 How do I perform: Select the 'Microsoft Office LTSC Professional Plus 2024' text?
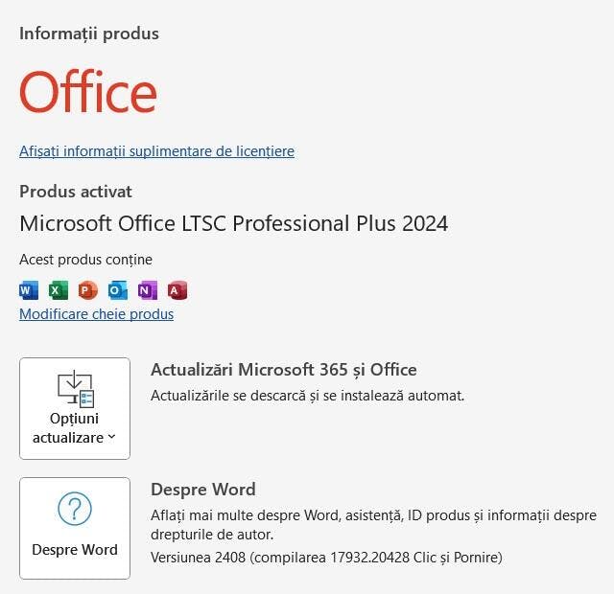tap(234, 223)
